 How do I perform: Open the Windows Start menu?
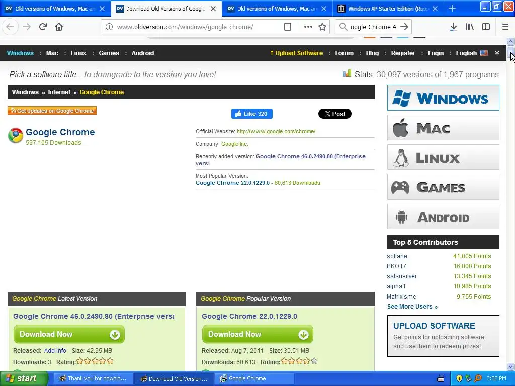pyautogui.click(x=24, y=378)
